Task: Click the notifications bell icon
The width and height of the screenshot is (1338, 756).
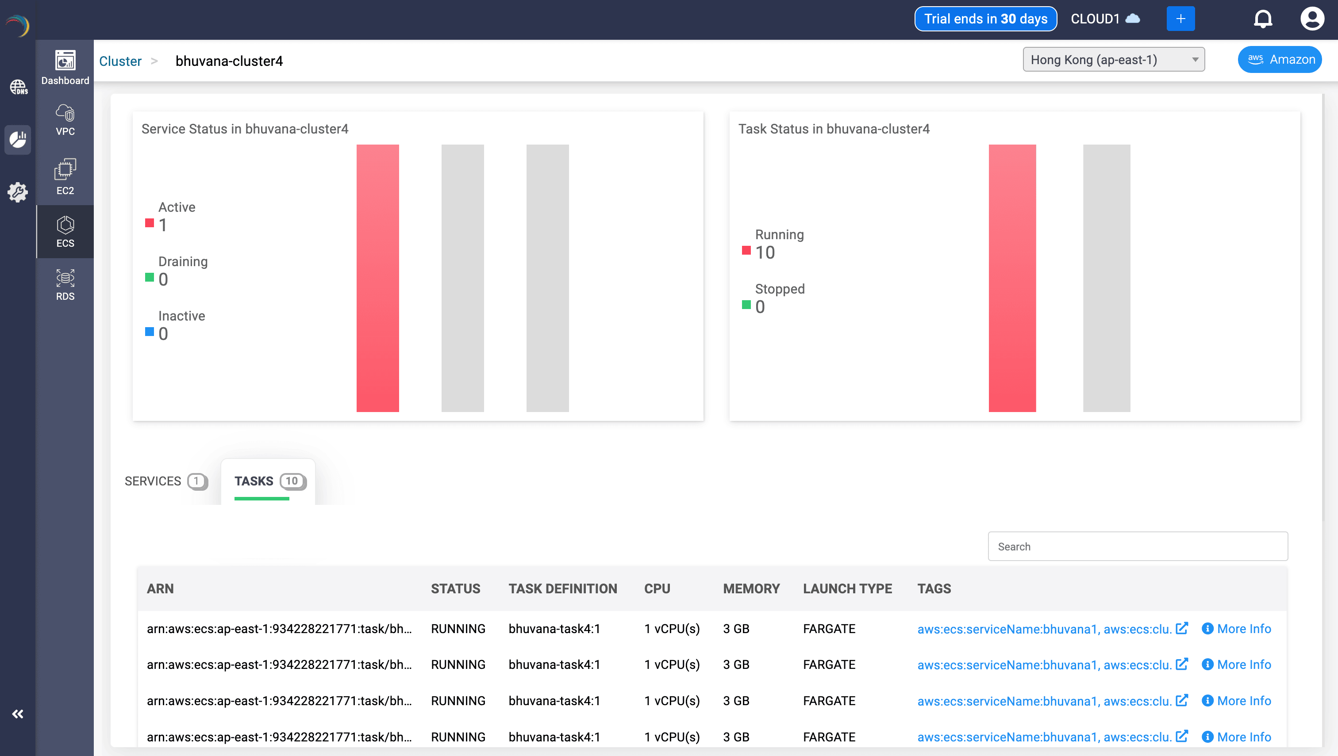Action: click(x=1263, y=19)
